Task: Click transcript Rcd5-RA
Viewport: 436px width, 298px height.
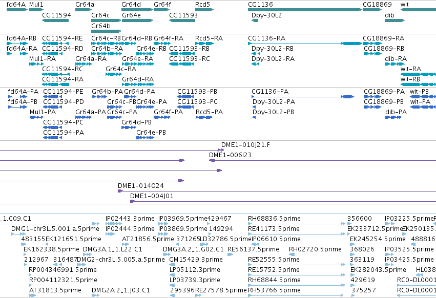Action: [209, 38]
